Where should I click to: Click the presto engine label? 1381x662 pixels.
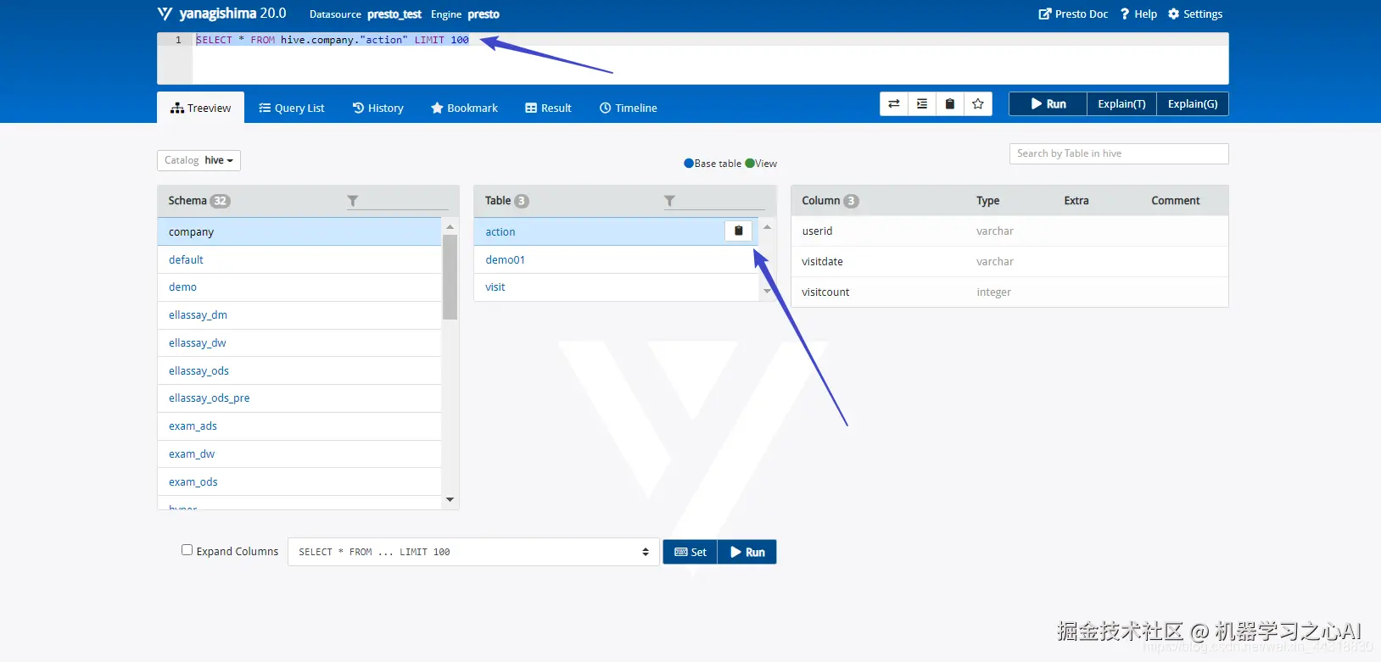[x=483, y=14]
